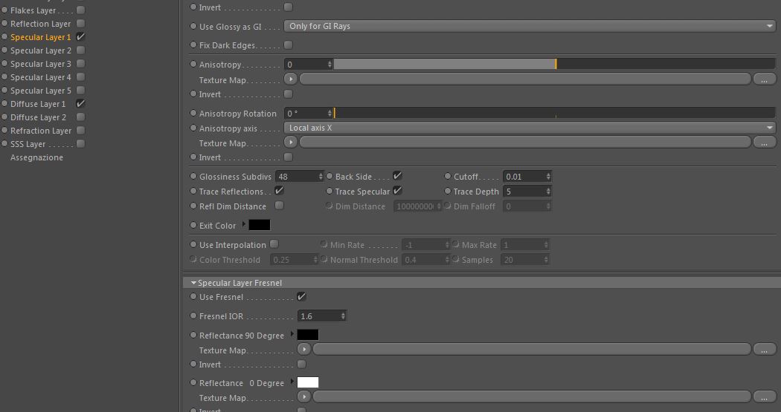Select the Diffuse Layer 1 tab label
Screen dimensions: 781x412
coord(38,104)
